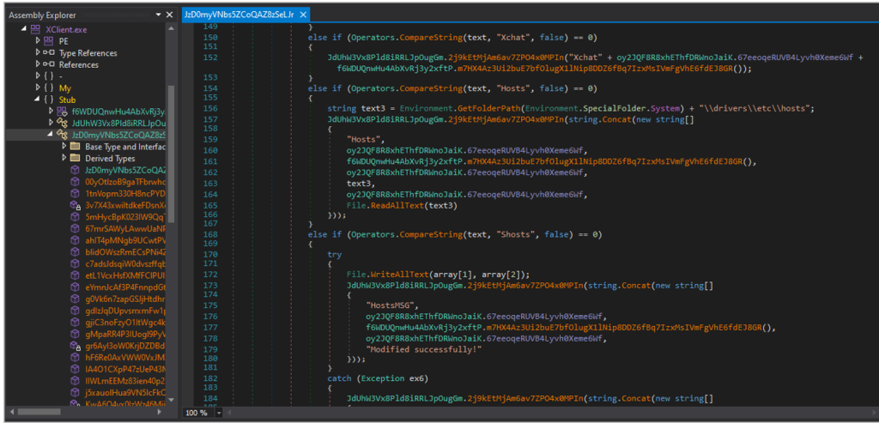Click the PE node module icon
This screenshot has height=423, width=879.
click(49, 40)
